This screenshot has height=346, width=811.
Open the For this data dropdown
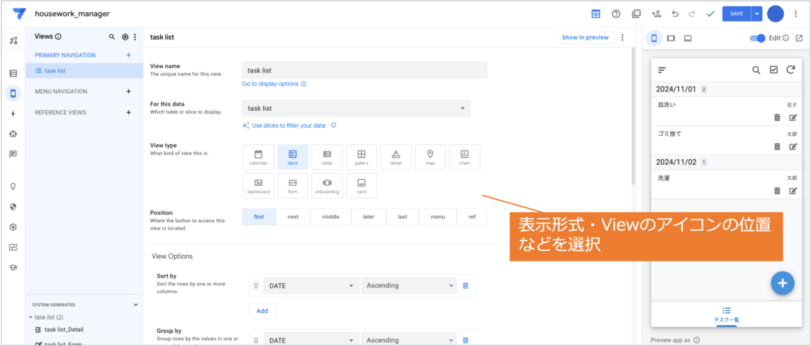(356, 108)
